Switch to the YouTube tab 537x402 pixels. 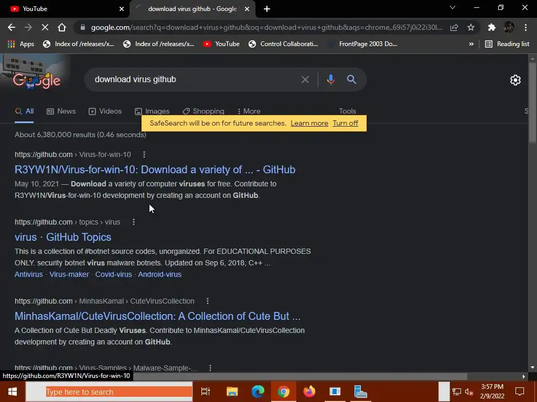pyautogui.click(x=63, y=9)
